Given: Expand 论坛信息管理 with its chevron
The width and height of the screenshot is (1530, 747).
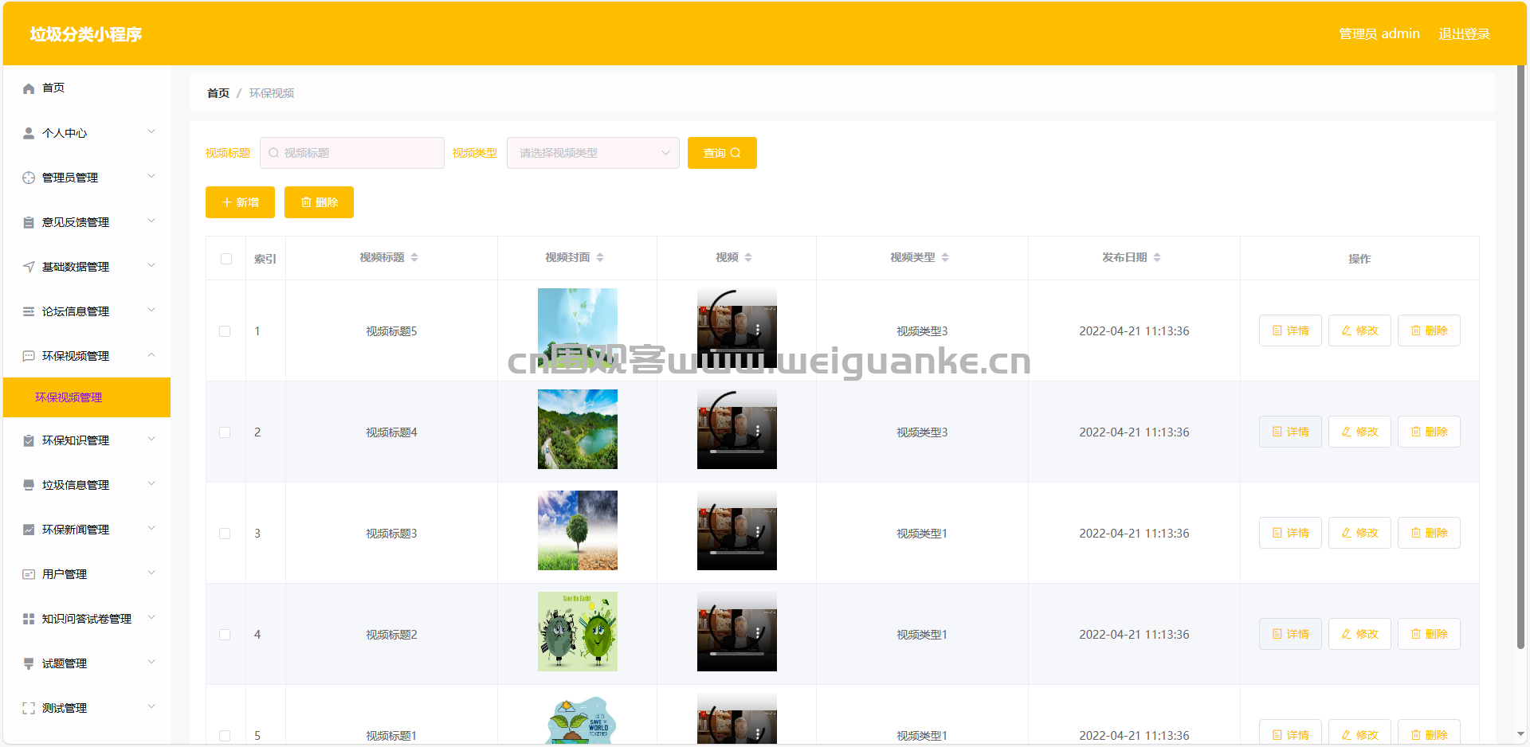Looking at the screenshot, I should 151,311.
